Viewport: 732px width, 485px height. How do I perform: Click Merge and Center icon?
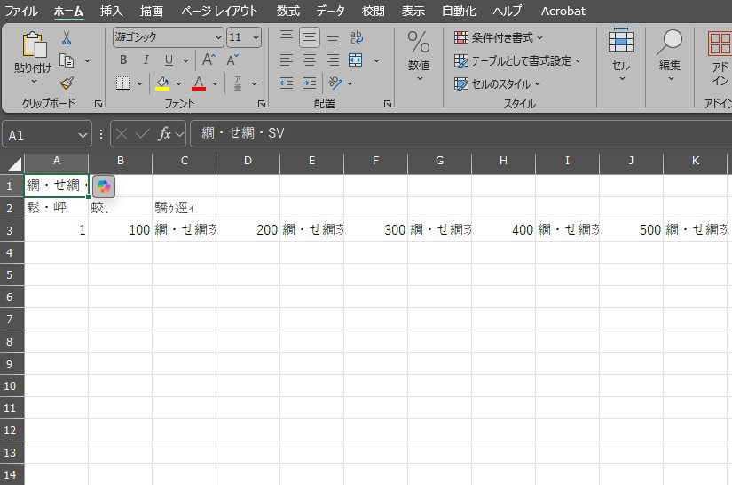pos(356,60)
